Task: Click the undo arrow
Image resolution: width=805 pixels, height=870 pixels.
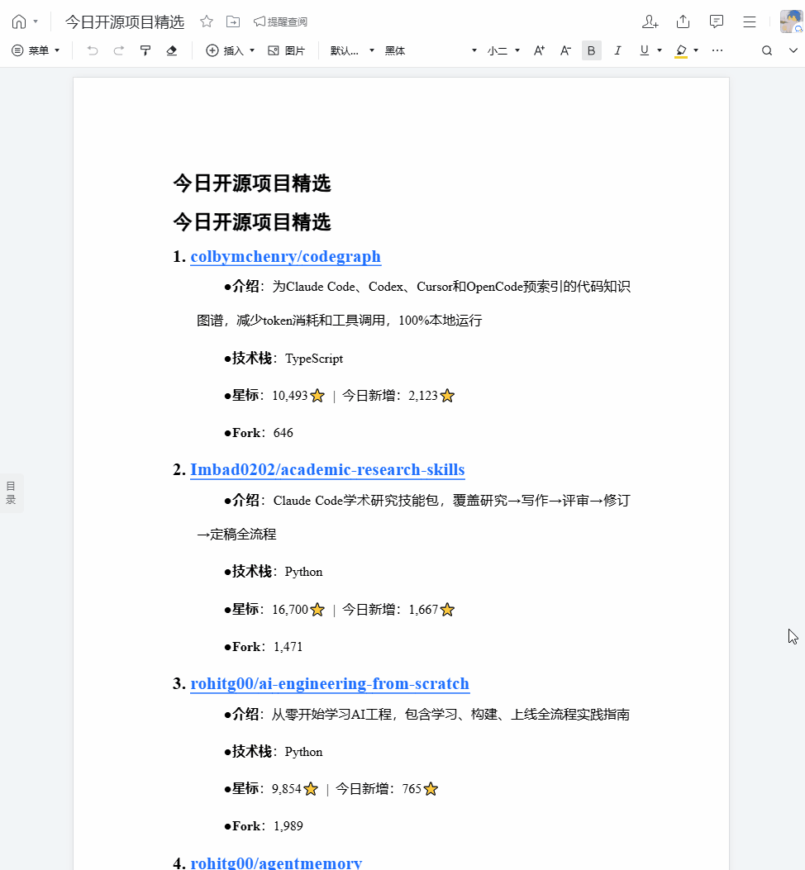Action: point(93,50)
